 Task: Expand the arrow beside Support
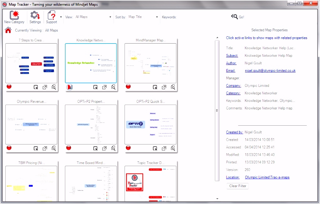(x=61, y=17)
